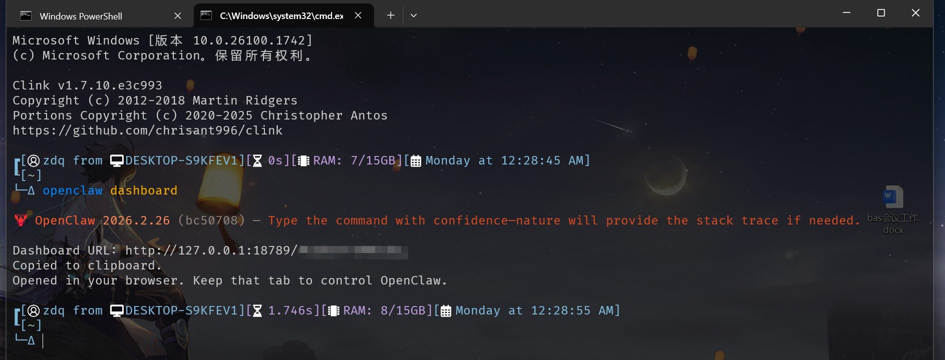Open the clink GitHub URL

148,130
